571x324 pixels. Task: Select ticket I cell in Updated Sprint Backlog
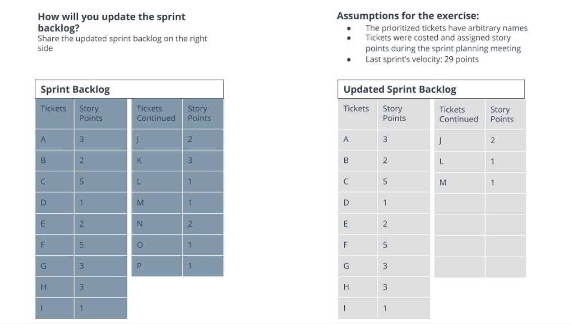[357, 308]
